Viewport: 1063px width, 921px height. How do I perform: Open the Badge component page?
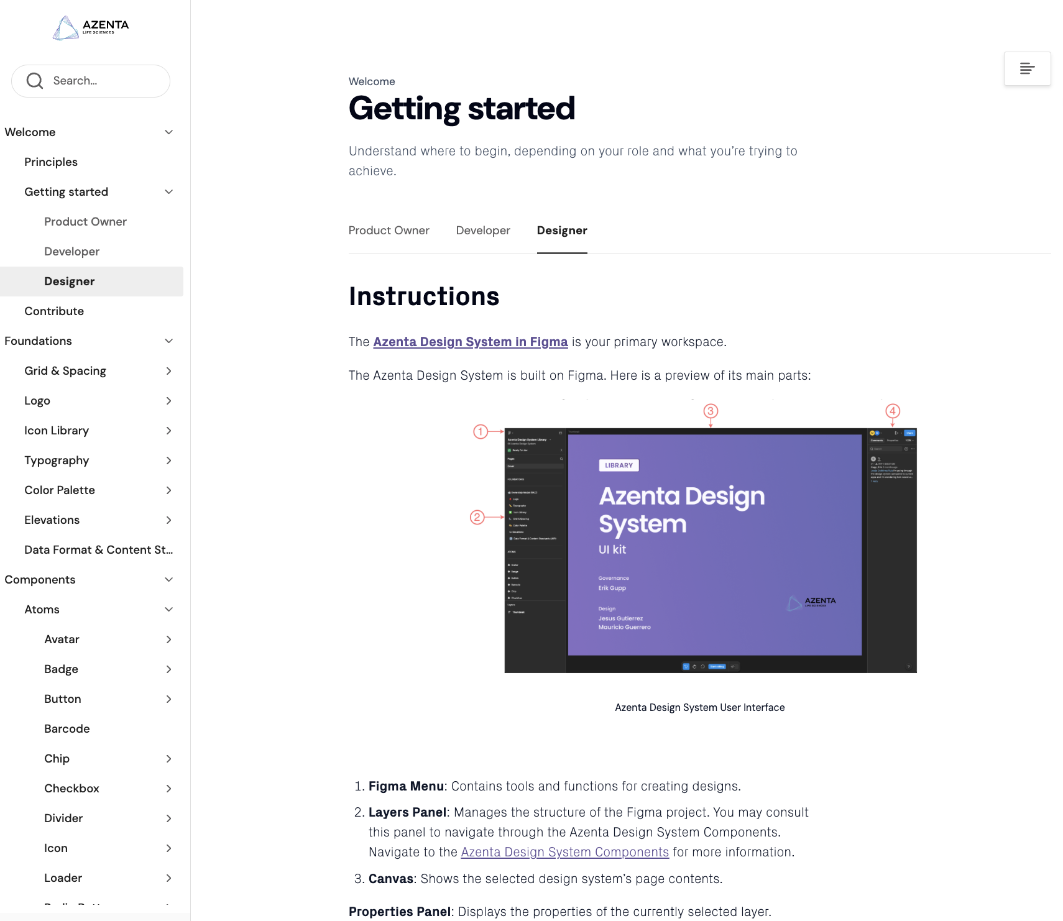click(61, 669)
